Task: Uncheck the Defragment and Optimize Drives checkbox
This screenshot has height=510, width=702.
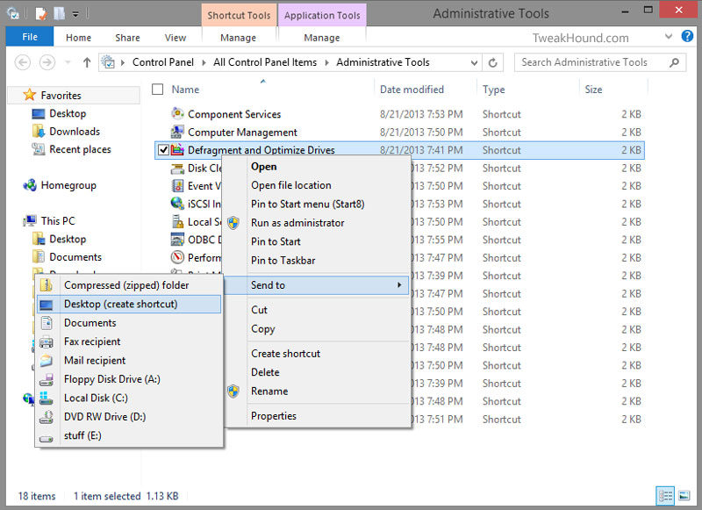Action: 163,150
